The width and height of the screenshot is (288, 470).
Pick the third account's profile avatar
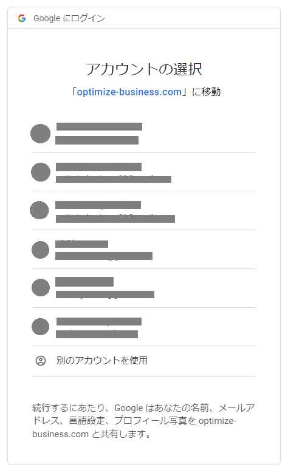point(39,210)
